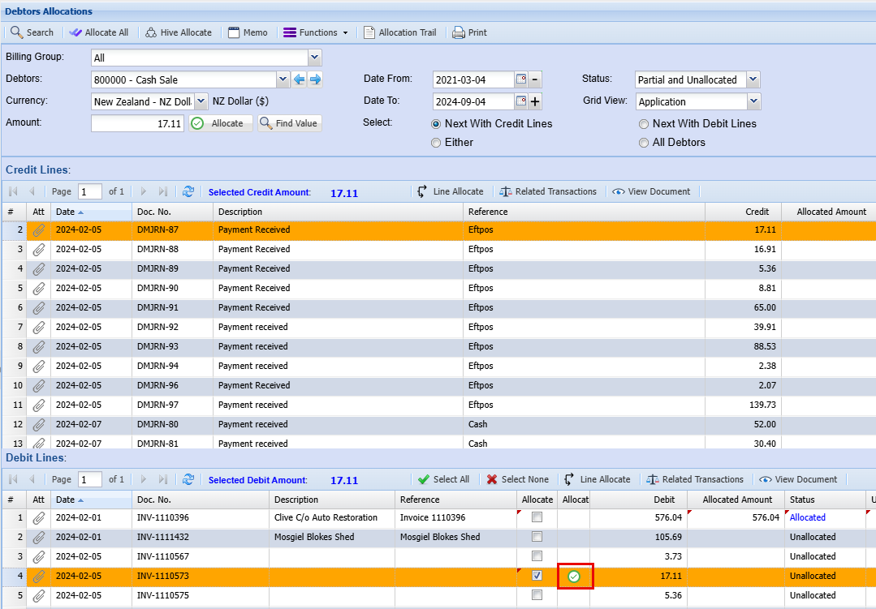The width and height of the screenshot is (876, 609).
Task: Open the Status dropdown list
Action: [x=753, y=79]
